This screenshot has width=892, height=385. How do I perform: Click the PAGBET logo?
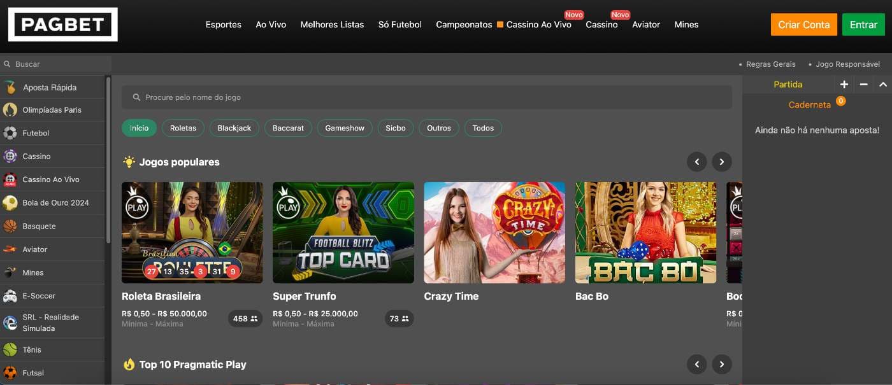coord(62,24)
